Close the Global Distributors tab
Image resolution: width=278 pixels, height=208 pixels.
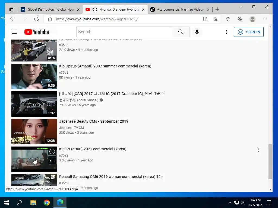pos(78,9)
